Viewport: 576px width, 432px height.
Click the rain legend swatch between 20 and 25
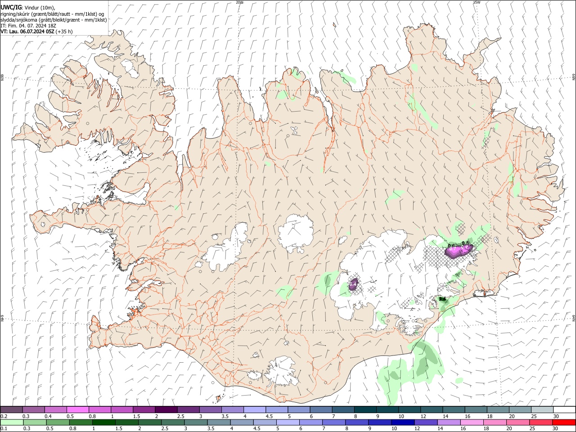[x=518, y=422]
